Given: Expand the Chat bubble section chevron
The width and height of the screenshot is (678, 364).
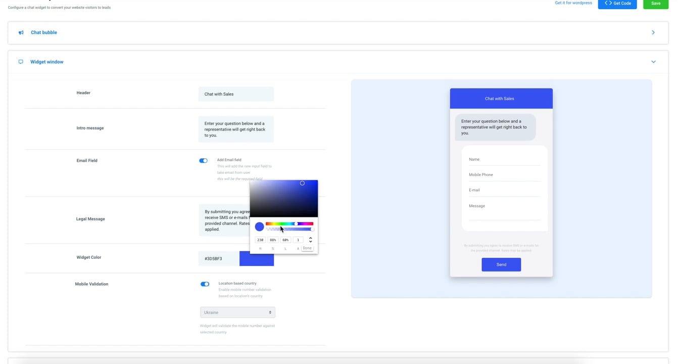Looking at the screenshot, I should click(x=653, y=32).
